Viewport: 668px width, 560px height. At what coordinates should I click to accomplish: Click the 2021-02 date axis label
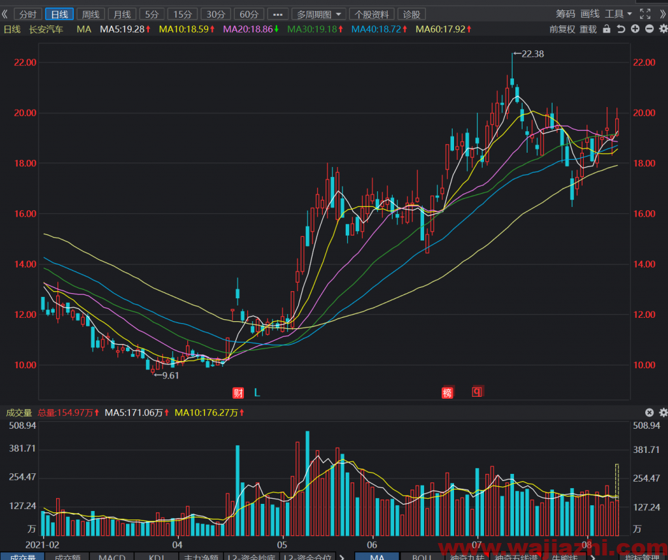(x=42, y=544)
